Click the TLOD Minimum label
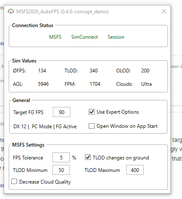The height and width of the screenshot is (199, 182). (30, 170)
